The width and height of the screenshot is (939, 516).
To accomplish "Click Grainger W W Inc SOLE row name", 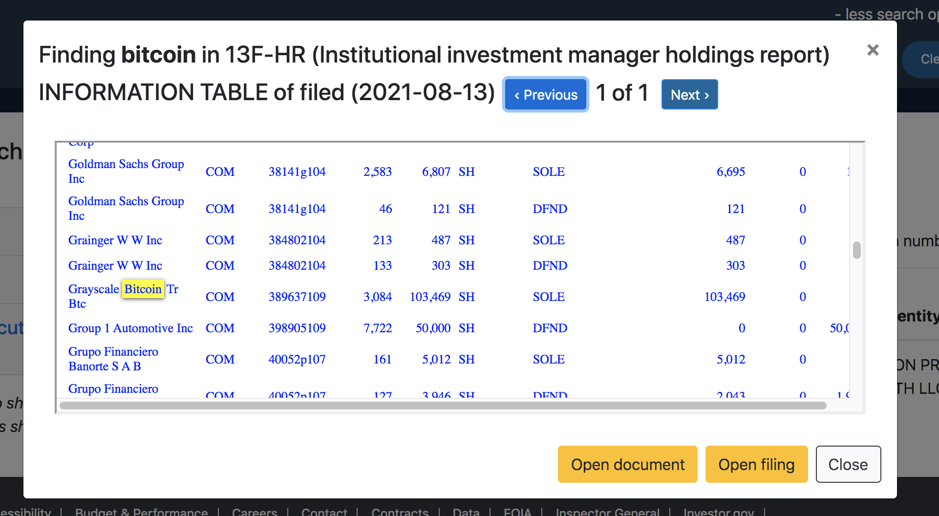I will pos(115,240).
